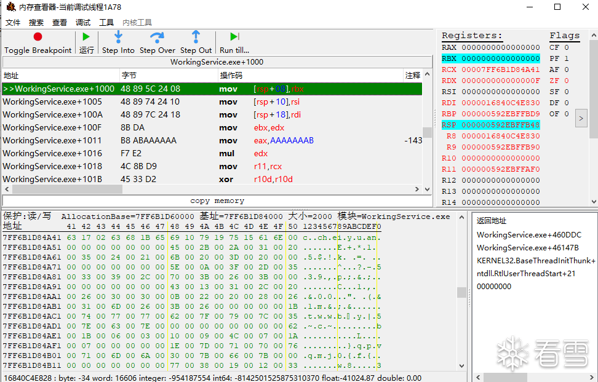
Task: Click the R9 register value
Action: click(x=501, y=147)
